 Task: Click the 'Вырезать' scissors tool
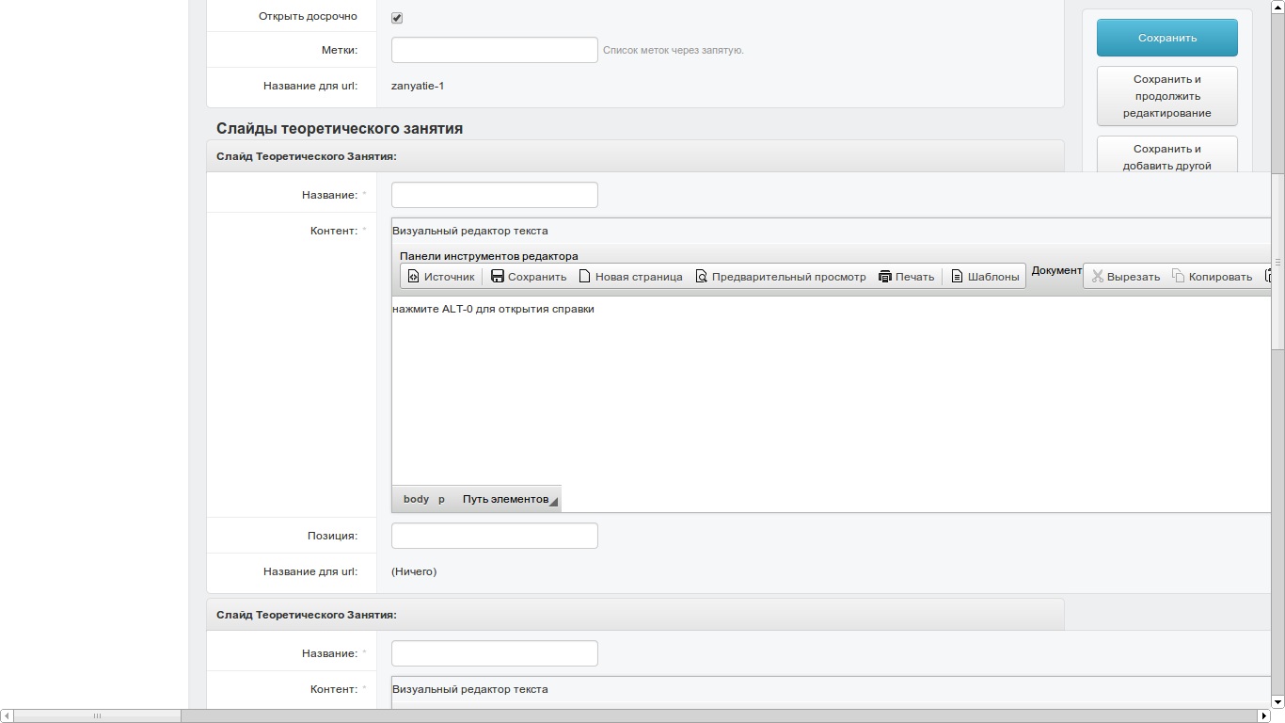(1126, 277)
